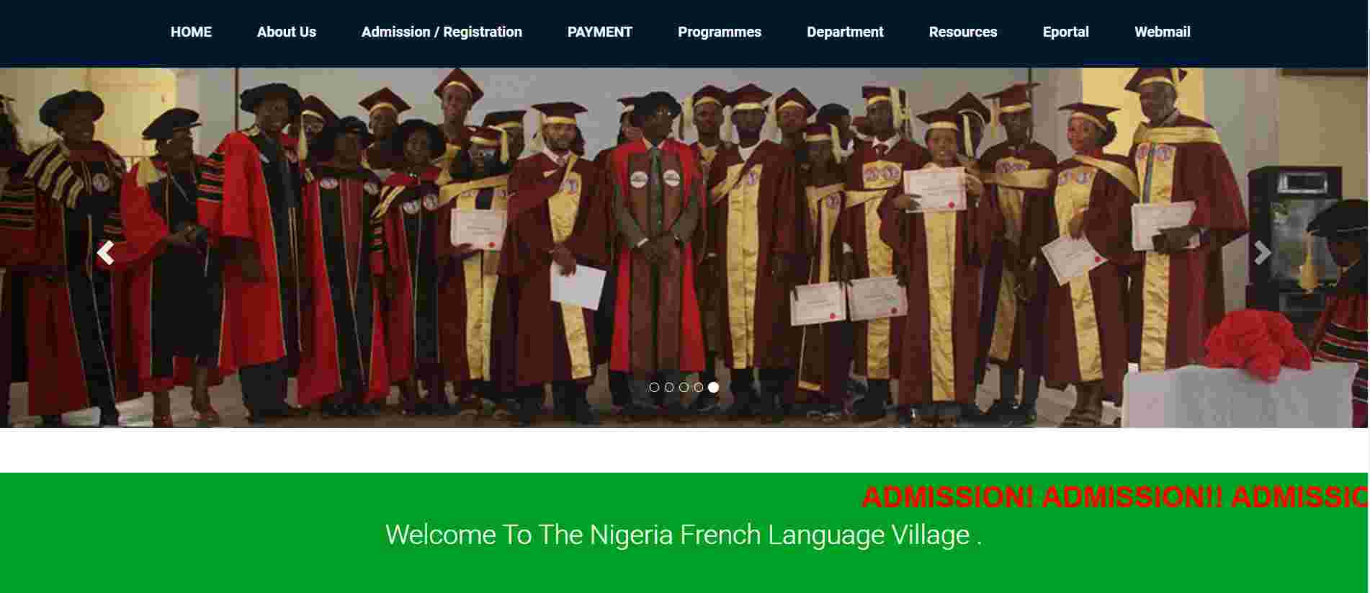Image resolution: width=1370 pixels, height=593 pixels.
Task: Open the PAYMENT menu item
Action: click(x=600, y=32)
